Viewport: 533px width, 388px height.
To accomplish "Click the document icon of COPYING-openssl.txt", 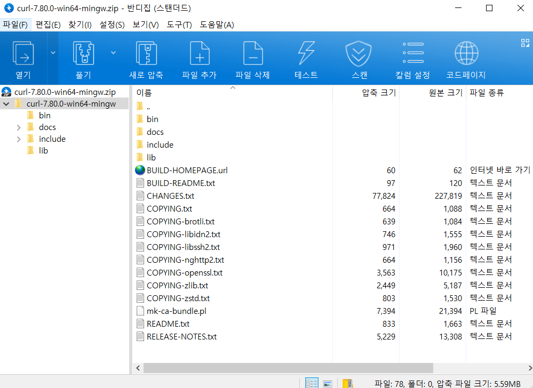I will [x=140, y=272].
